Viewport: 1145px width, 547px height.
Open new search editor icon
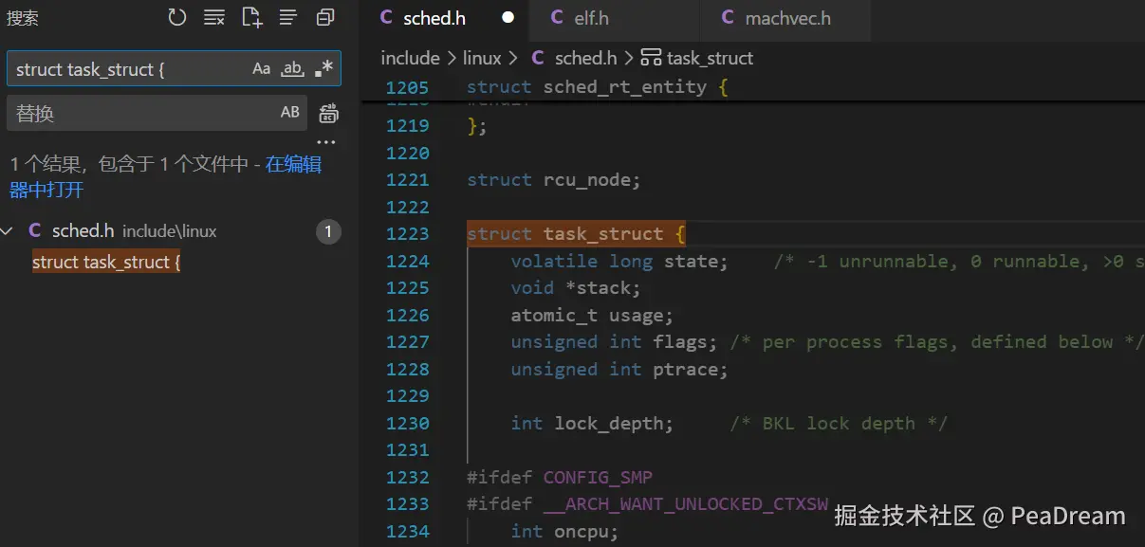tap(251, 17)
